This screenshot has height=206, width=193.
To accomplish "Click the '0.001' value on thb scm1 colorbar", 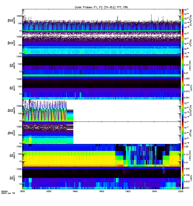I will coord(187,98).
